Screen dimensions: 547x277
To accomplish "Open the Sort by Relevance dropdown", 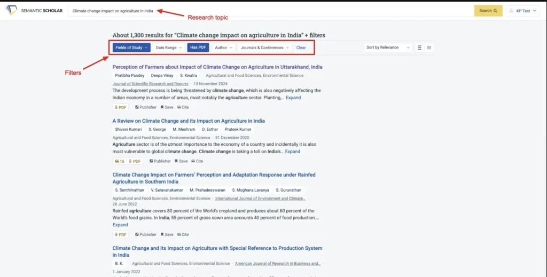I will point(388,48).
